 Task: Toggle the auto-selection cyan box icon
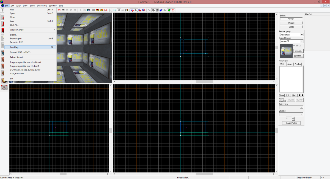[115, 10]
